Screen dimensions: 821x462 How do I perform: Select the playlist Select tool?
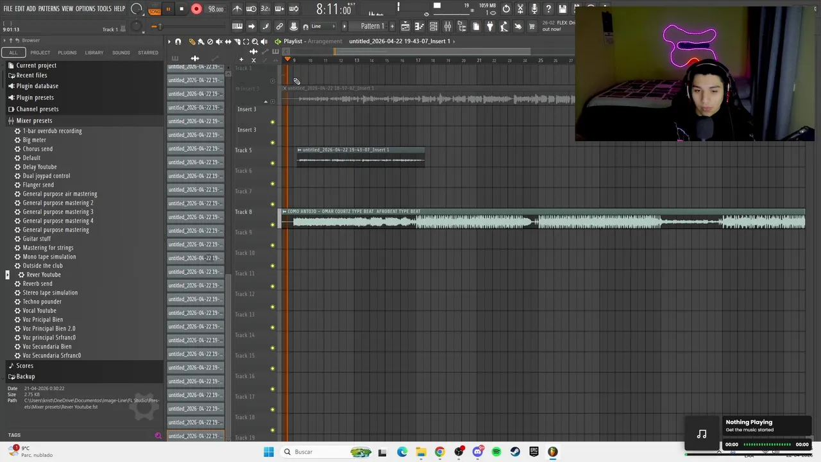(246, 41)
